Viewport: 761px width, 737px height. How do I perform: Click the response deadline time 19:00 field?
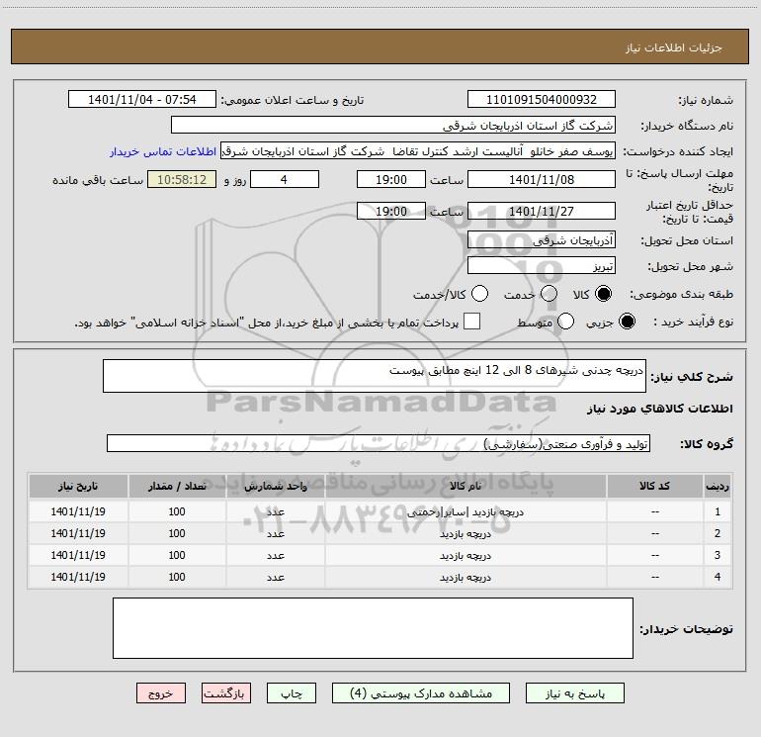click(391, 180)
